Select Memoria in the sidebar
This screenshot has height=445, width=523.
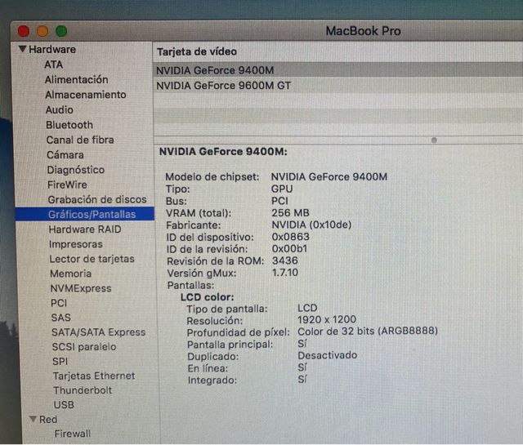click(70, 274)
